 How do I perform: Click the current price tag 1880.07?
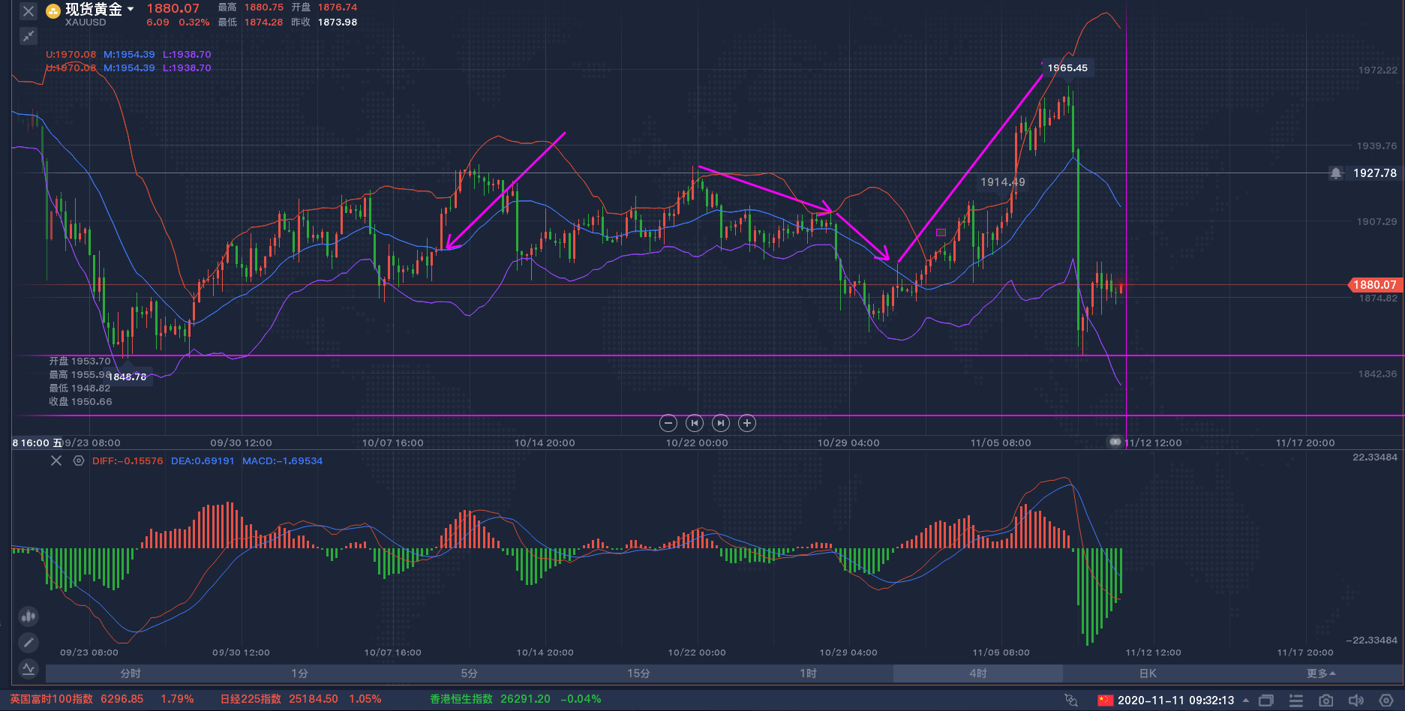[1374, 285]
